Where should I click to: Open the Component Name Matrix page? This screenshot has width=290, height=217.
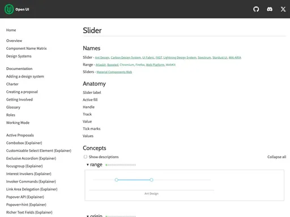[26, 49]
